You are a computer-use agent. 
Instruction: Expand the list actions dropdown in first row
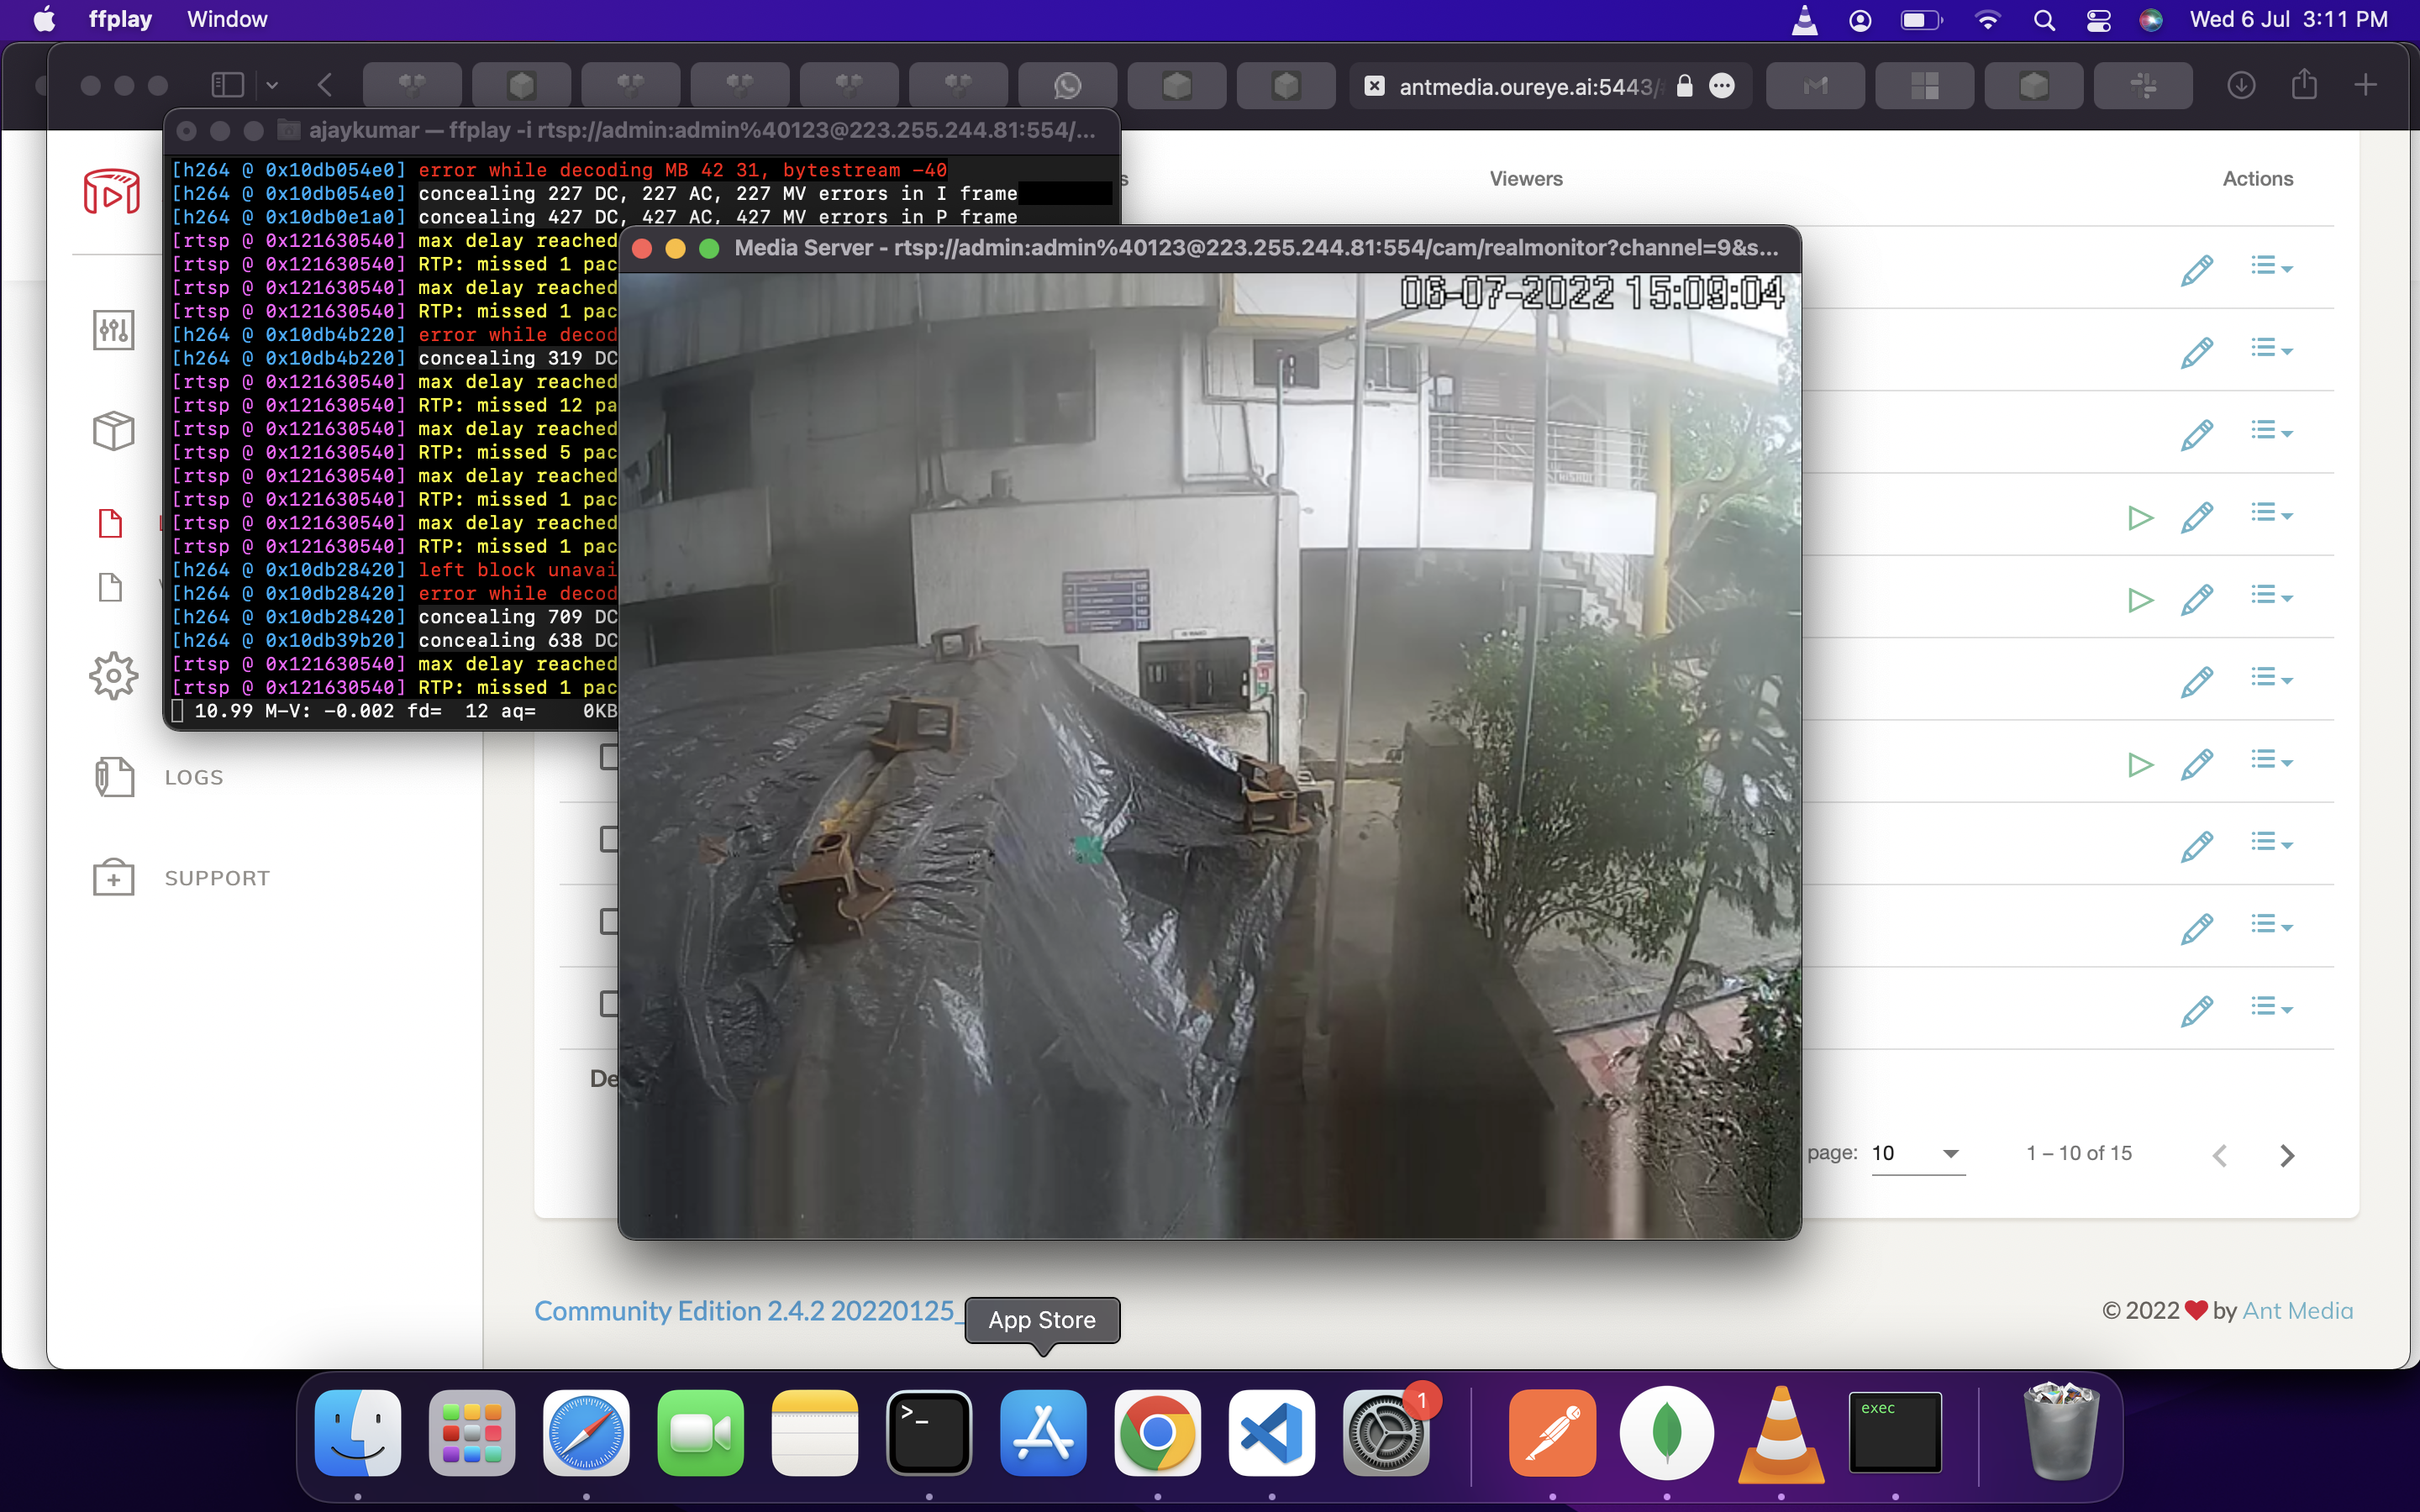click(2271, 267)
